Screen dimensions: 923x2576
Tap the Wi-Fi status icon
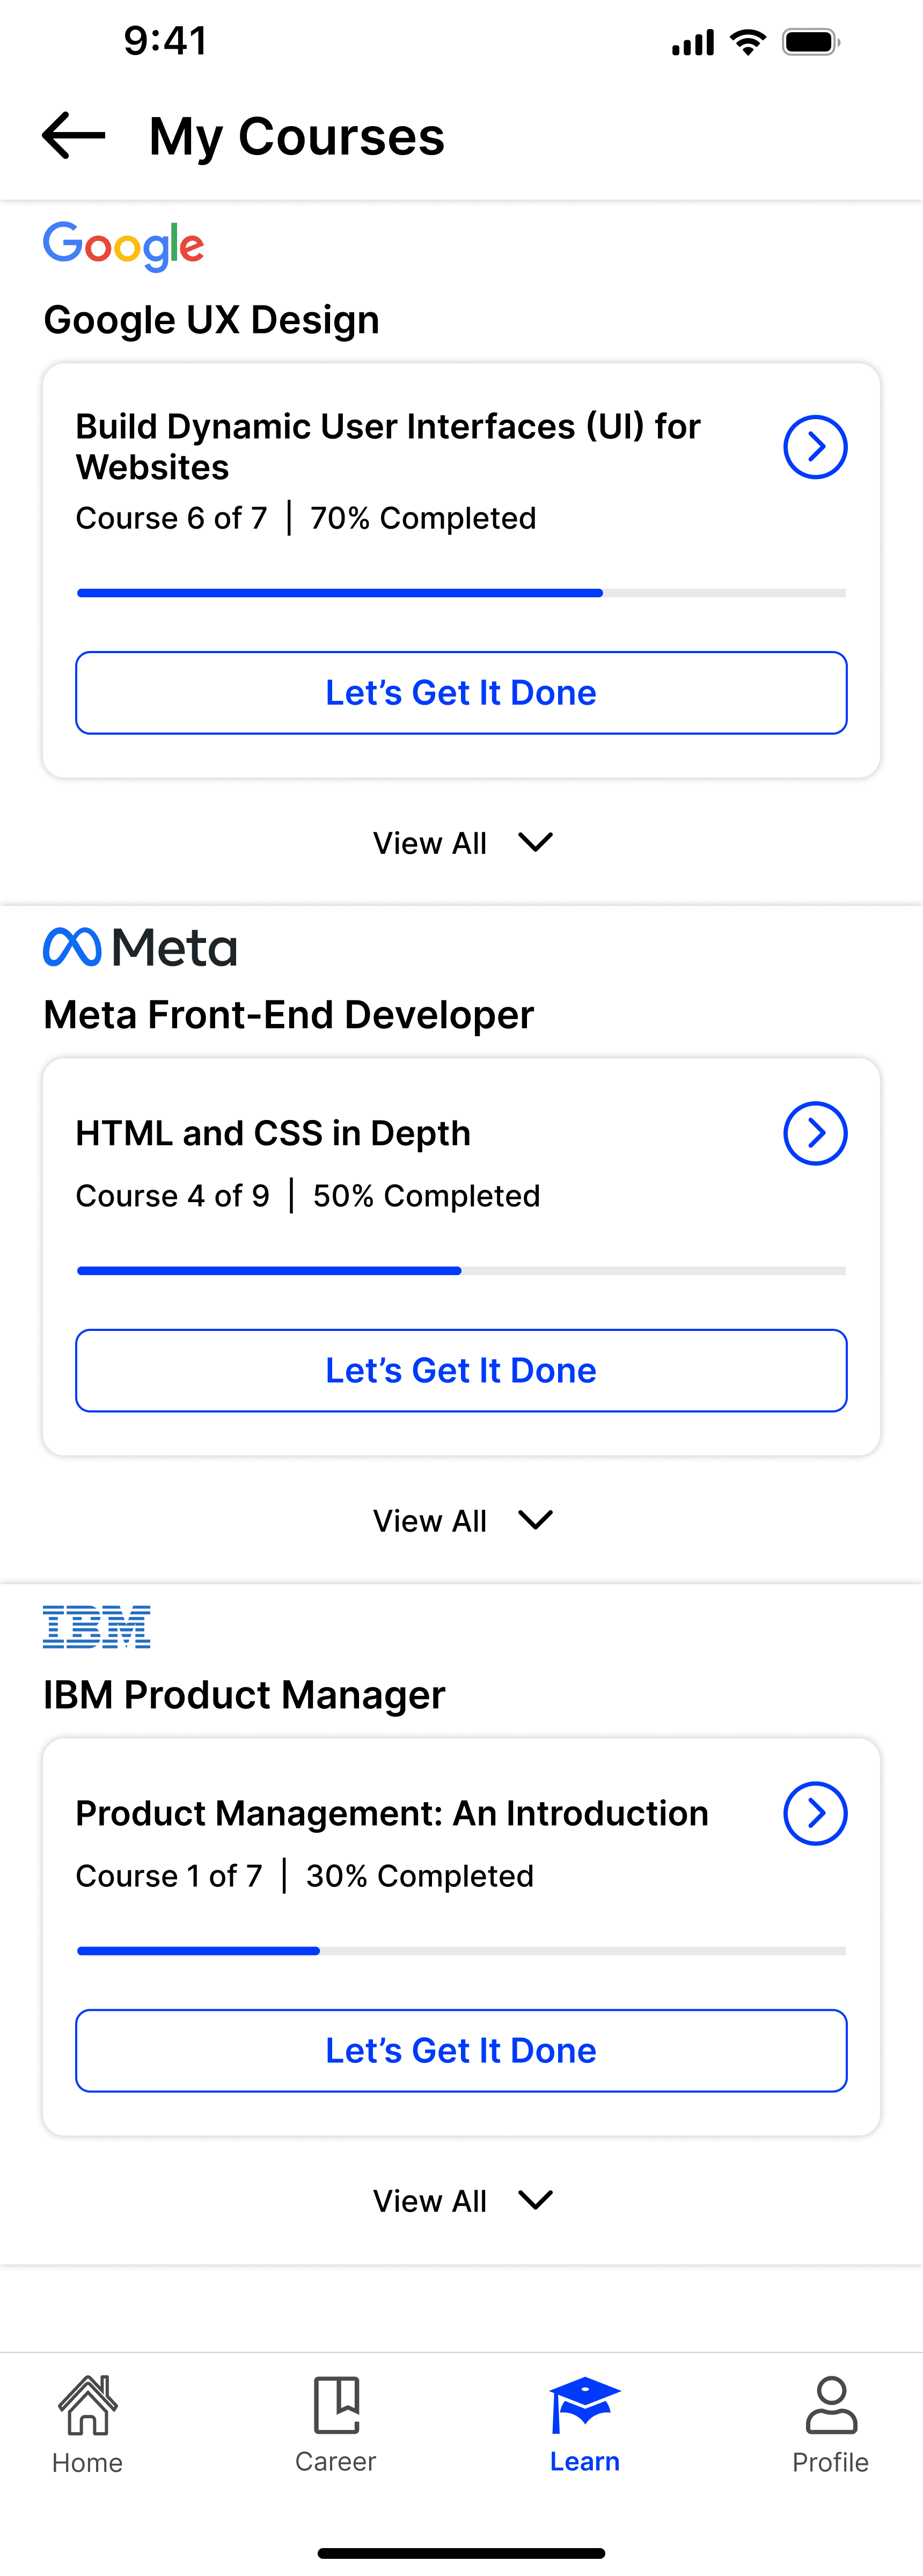[748, 42]
